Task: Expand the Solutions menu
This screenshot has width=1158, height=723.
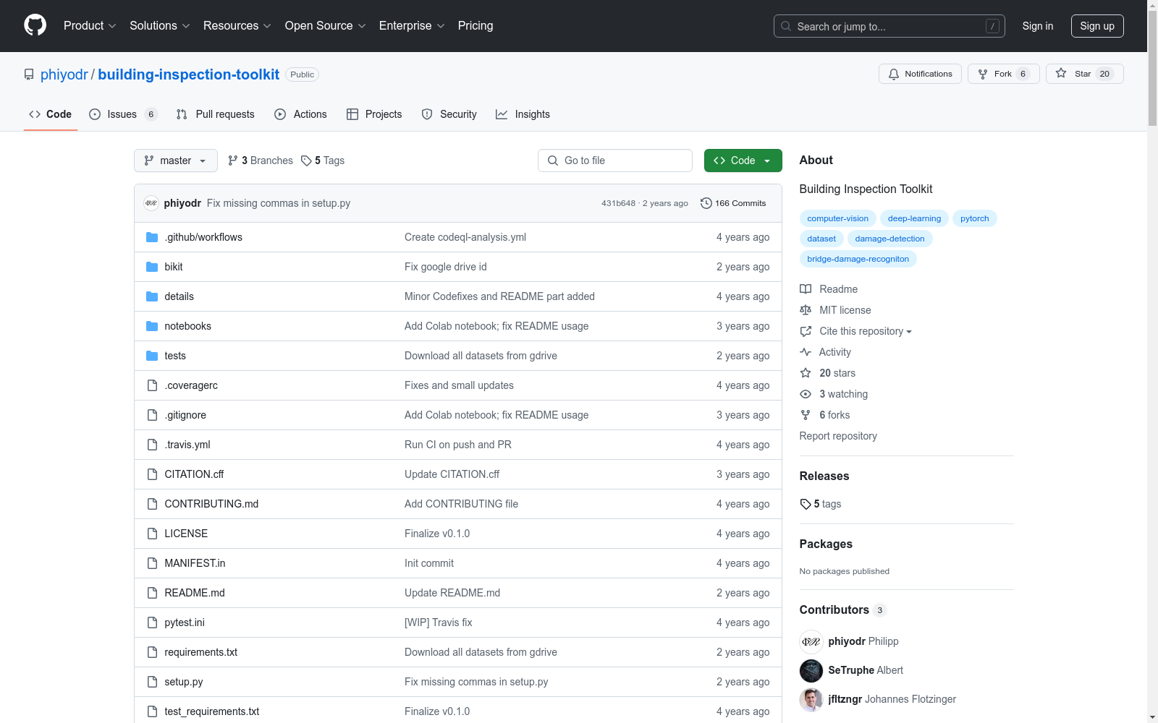Action: (160, 25)
